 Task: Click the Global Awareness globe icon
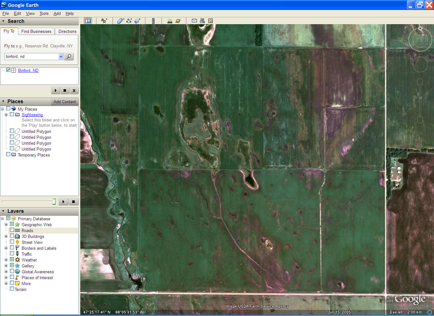[17, 272]
